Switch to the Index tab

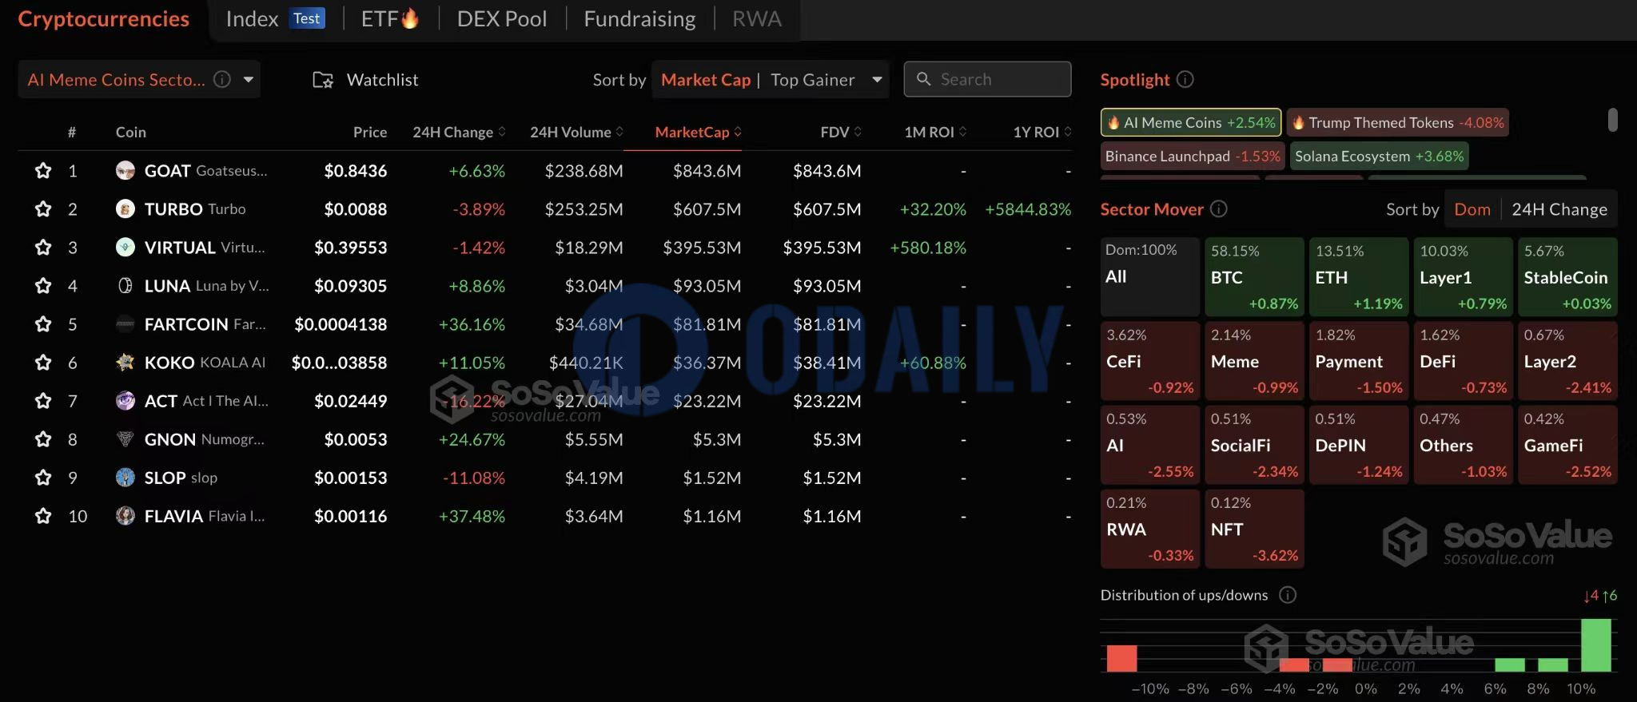[275, 18]
